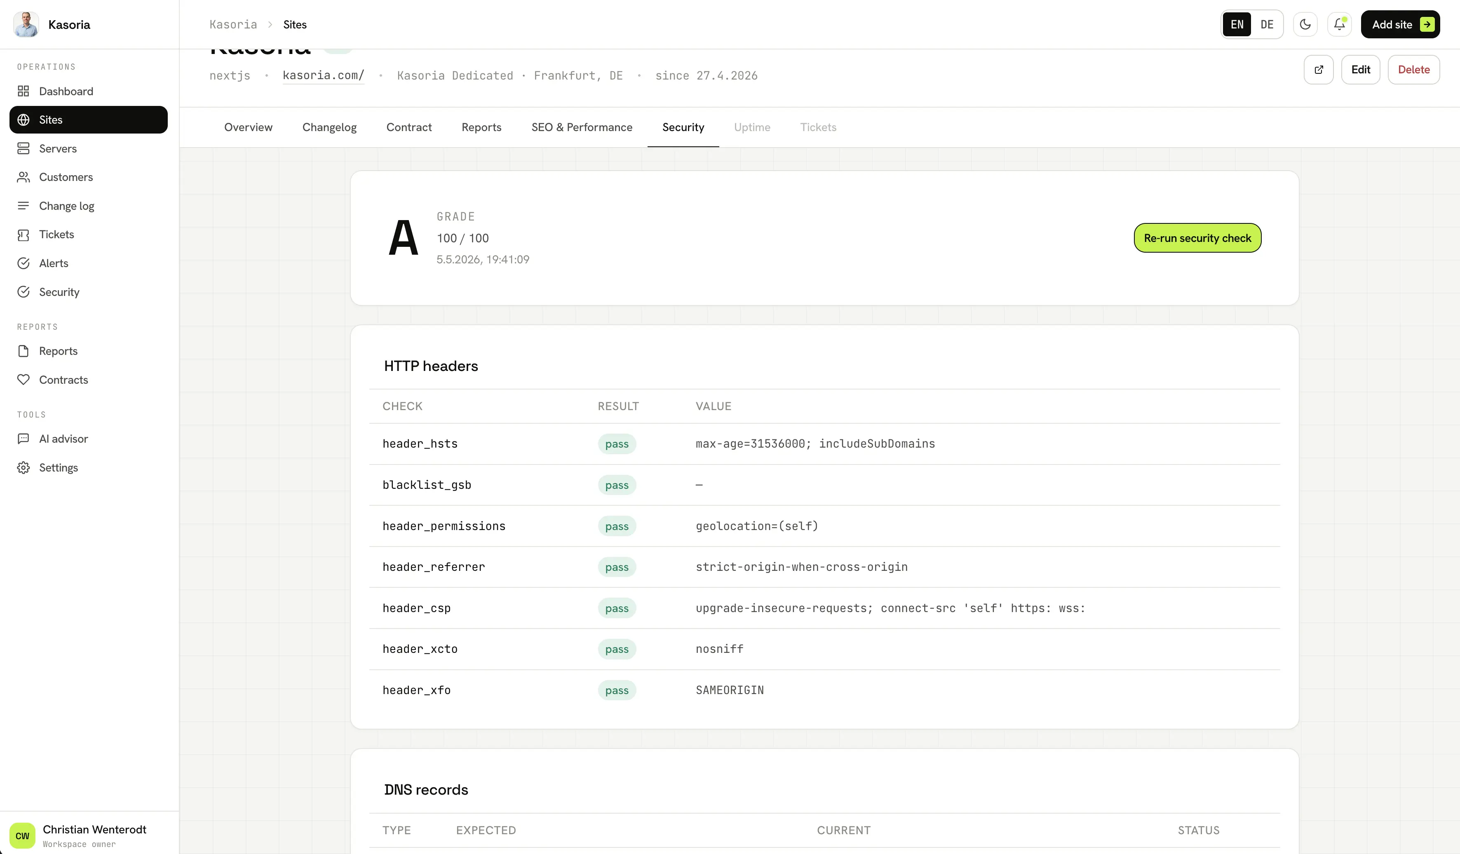Open Servers via its server icon

click(23, 148)
